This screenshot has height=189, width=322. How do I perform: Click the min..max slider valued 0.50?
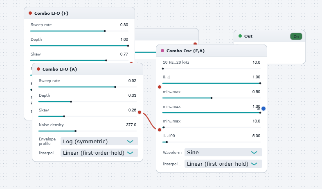[212, 98]
